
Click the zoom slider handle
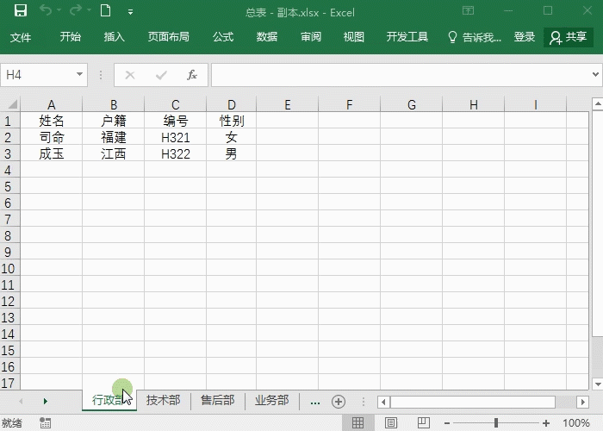tap(496, 423)
